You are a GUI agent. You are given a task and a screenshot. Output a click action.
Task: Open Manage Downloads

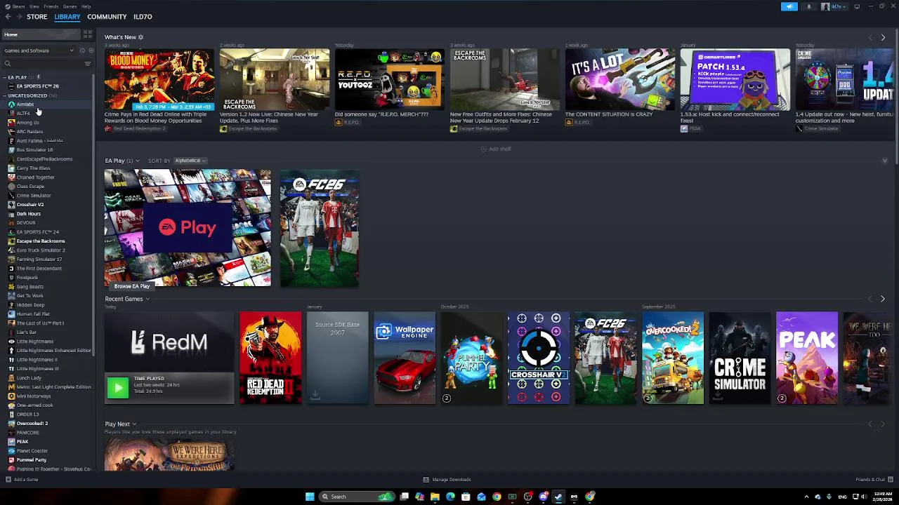[447, 480]
